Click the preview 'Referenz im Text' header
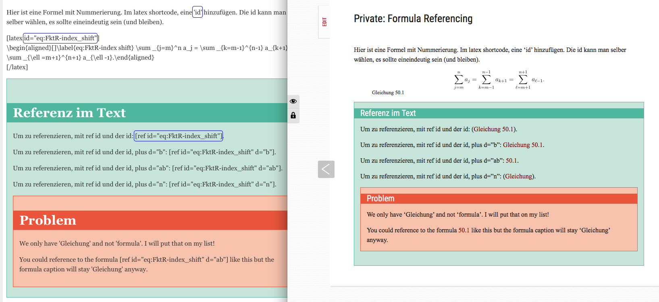The width and height of the screenshot is (659, 302). point(388,113)
